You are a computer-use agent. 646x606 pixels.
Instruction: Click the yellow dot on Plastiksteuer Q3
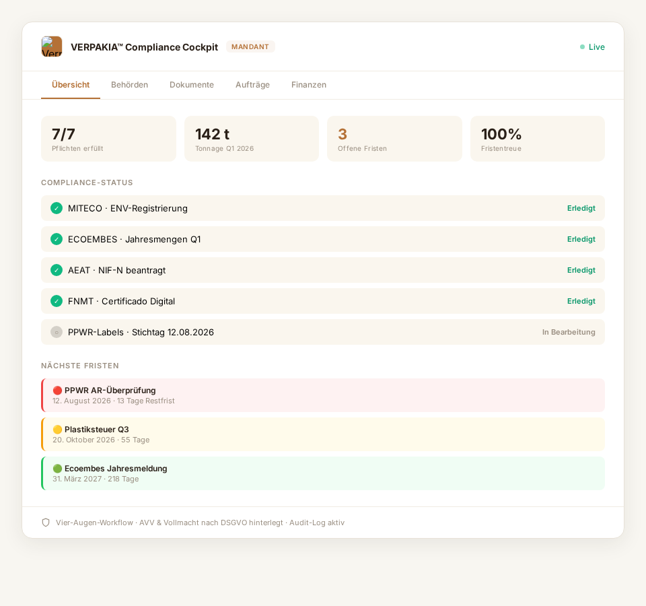tap(57, 430)
